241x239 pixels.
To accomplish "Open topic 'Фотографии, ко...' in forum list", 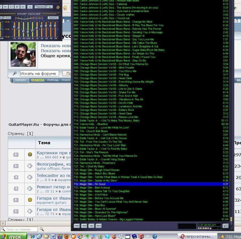I will pos(54,164).
